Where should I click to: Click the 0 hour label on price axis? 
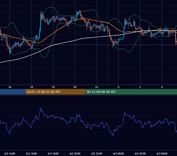(x=118, y=87)
